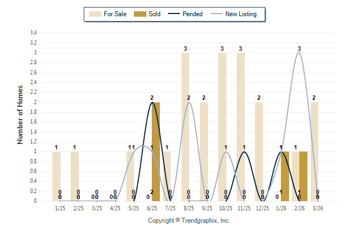Image resolution: width=349 pixels, height=234 pixels.
Task: Click the Trendgraphix copyright text
Action: (x=189, y=221)
